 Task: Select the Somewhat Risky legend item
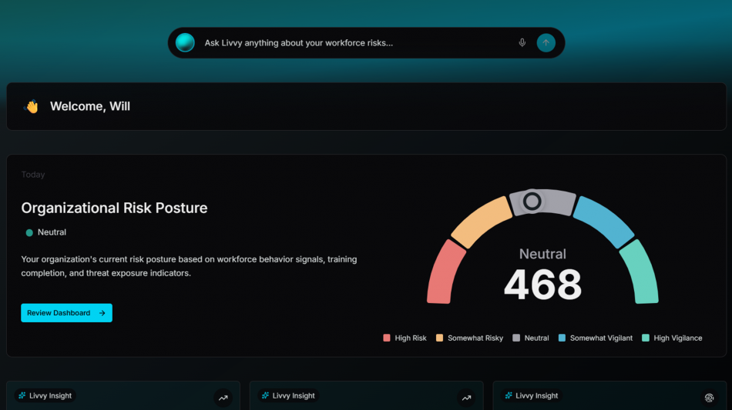pos(469,338)
